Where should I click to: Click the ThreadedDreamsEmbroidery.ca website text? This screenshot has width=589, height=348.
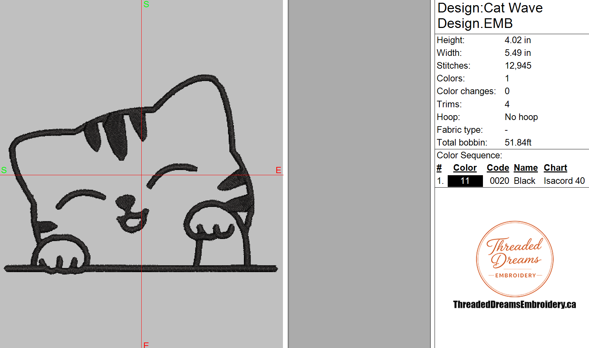click(x=514, y=305)
